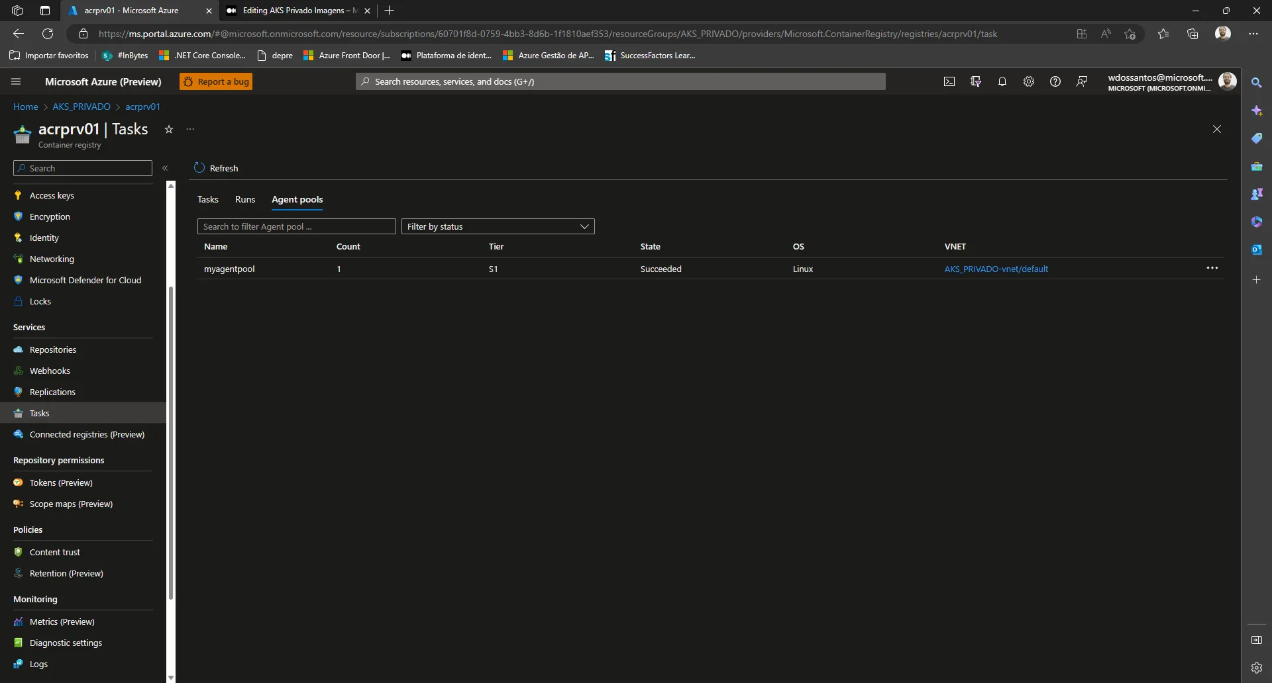Open Identity in resource menu
Viewport: 1272px width, 683px height.
[44, 238]
